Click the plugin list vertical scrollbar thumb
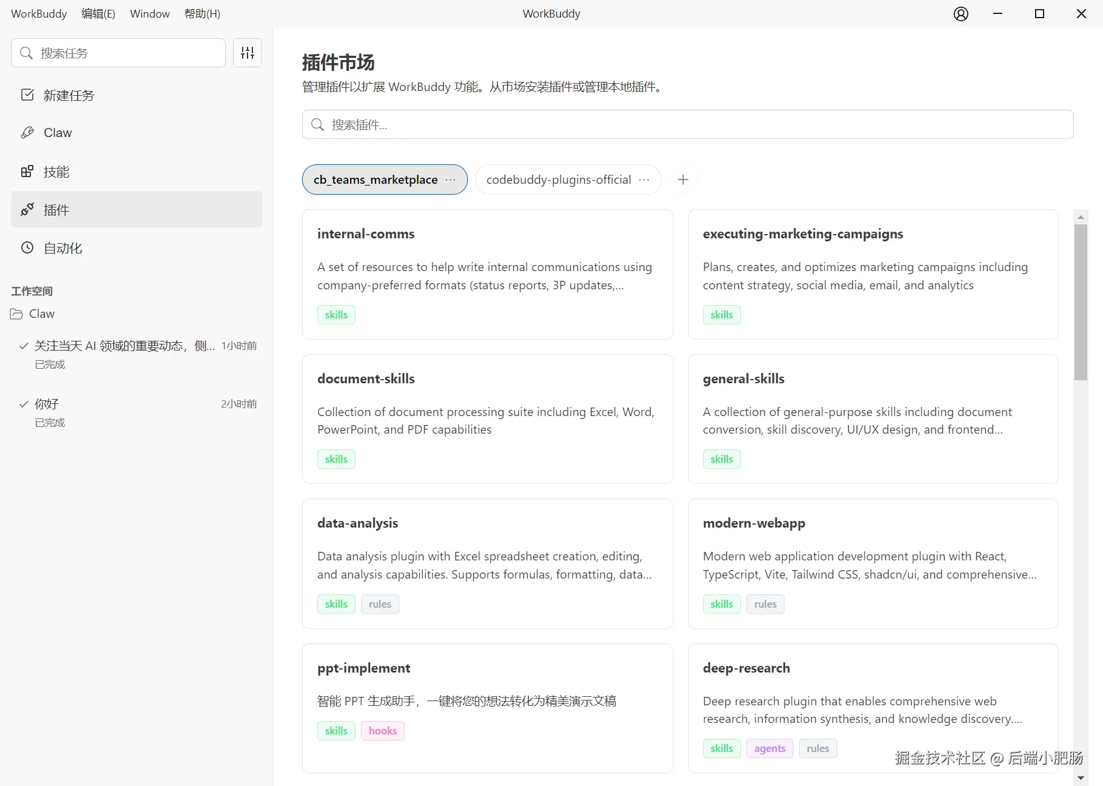1103x786 pixels. [1081, 302]
